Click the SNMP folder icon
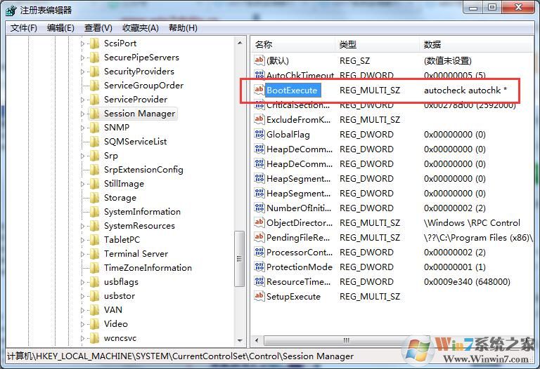Image resolution: width=540 pixels, height=369 pixels. [94, 128]
